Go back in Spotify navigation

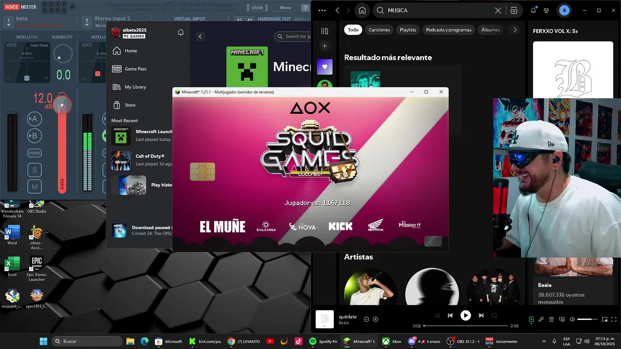tap(337, 10)
